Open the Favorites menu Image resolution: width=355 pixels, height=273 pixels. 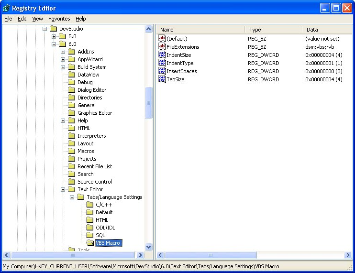coord(59,19)
